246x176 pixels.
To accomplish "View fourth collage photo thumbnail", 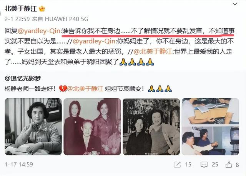I will tap(210, 127).
